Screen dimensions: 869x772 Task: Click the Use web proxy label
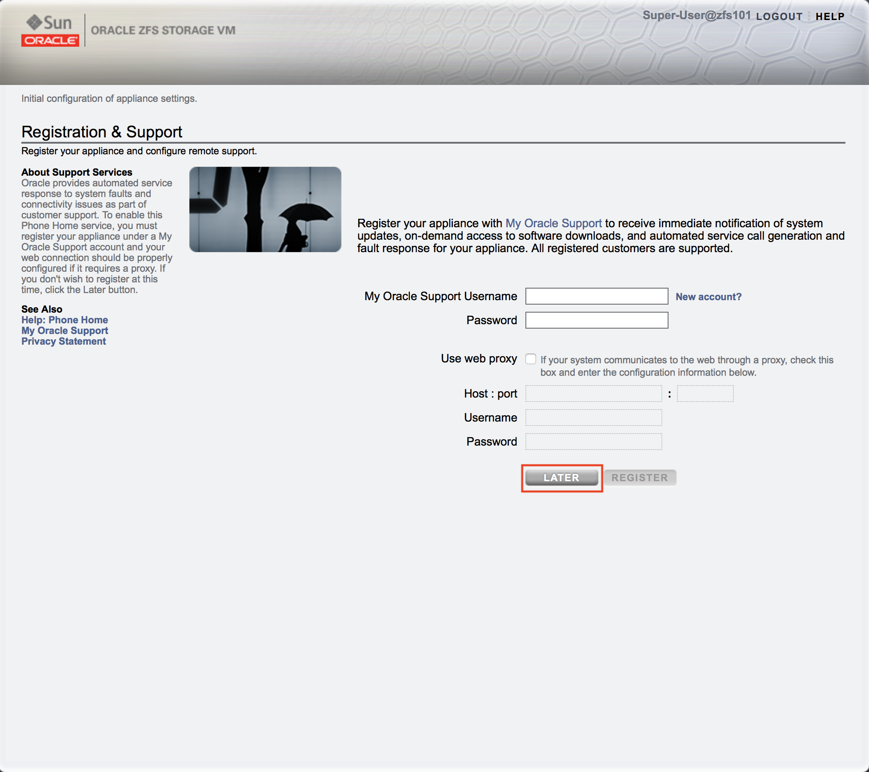tap(479, 358)
